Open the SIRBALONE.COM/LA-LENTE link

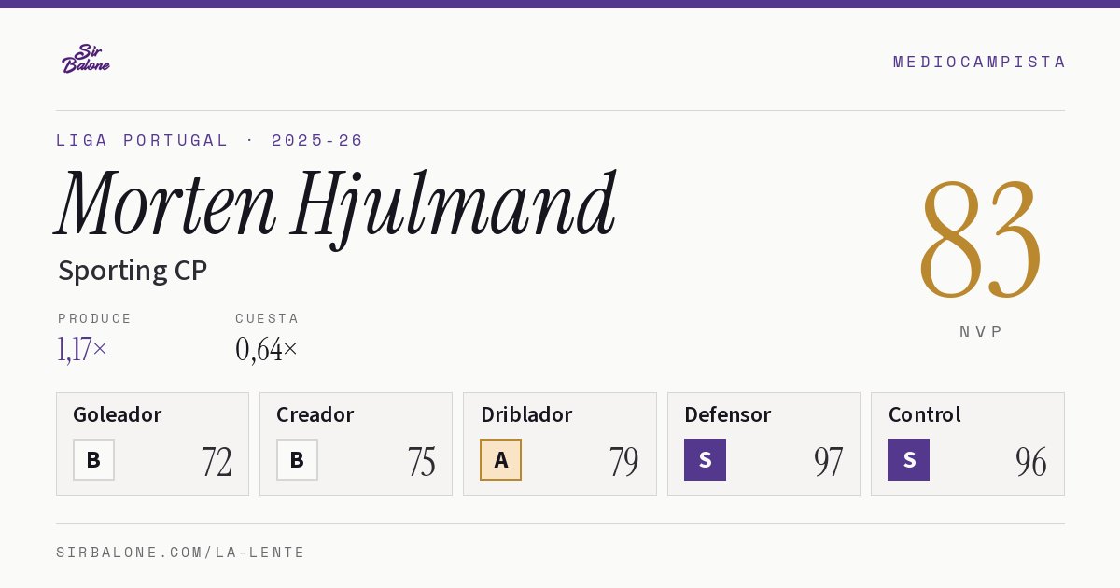[x=181, y=553]
